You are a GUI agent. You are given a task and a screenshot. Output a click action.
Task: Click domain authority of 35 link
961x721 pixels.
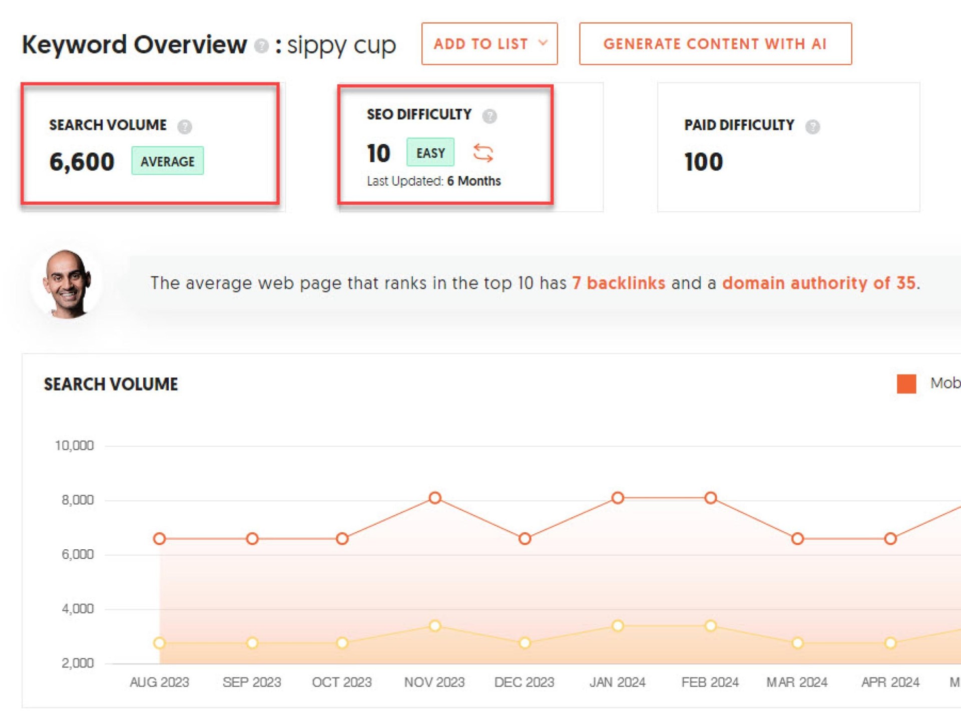[819, 283]
